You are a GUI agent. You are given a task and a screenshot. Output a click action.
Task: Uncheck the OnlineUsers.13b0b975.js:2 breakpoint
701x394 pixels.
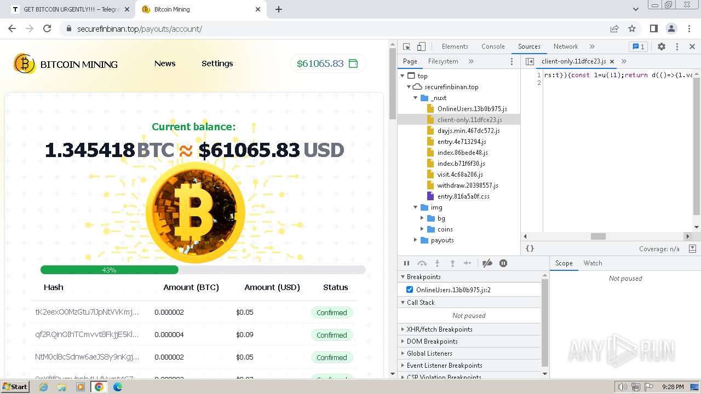(410, 289)
